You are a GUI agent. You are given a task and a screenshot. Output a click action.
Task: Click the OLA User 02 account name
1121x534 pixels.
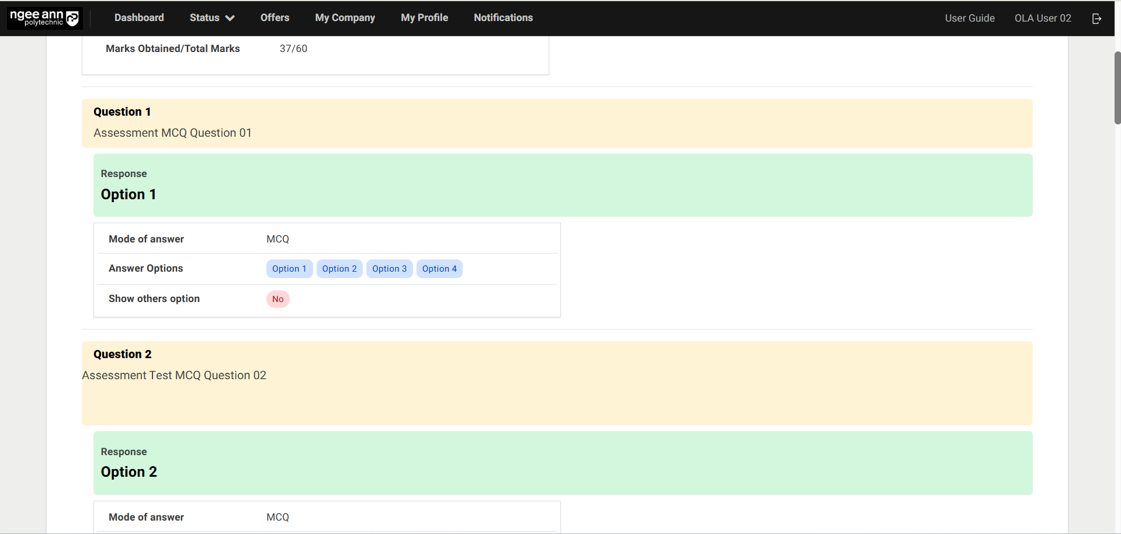tap(1042, 18)
